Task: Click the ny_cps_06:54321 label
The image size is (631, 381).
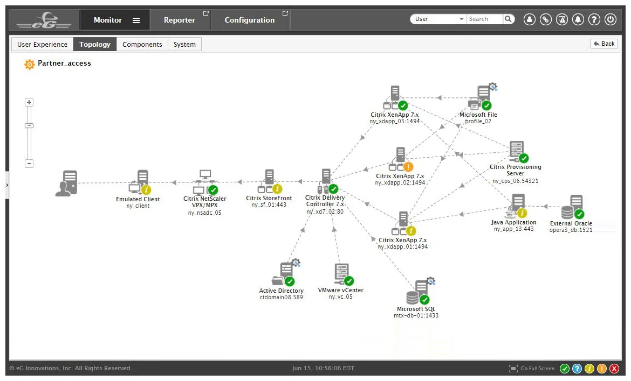Action: (516, 181)
